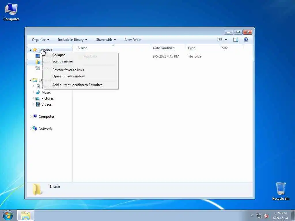Open the Help question mark icon
Screen dimensions: 295x221
[246, 40]
